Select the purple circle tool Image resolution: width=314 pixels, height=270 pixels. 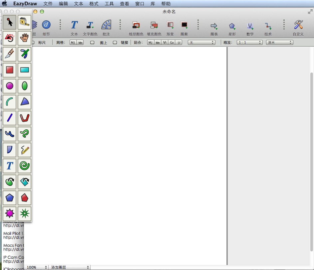click(10, 86)
